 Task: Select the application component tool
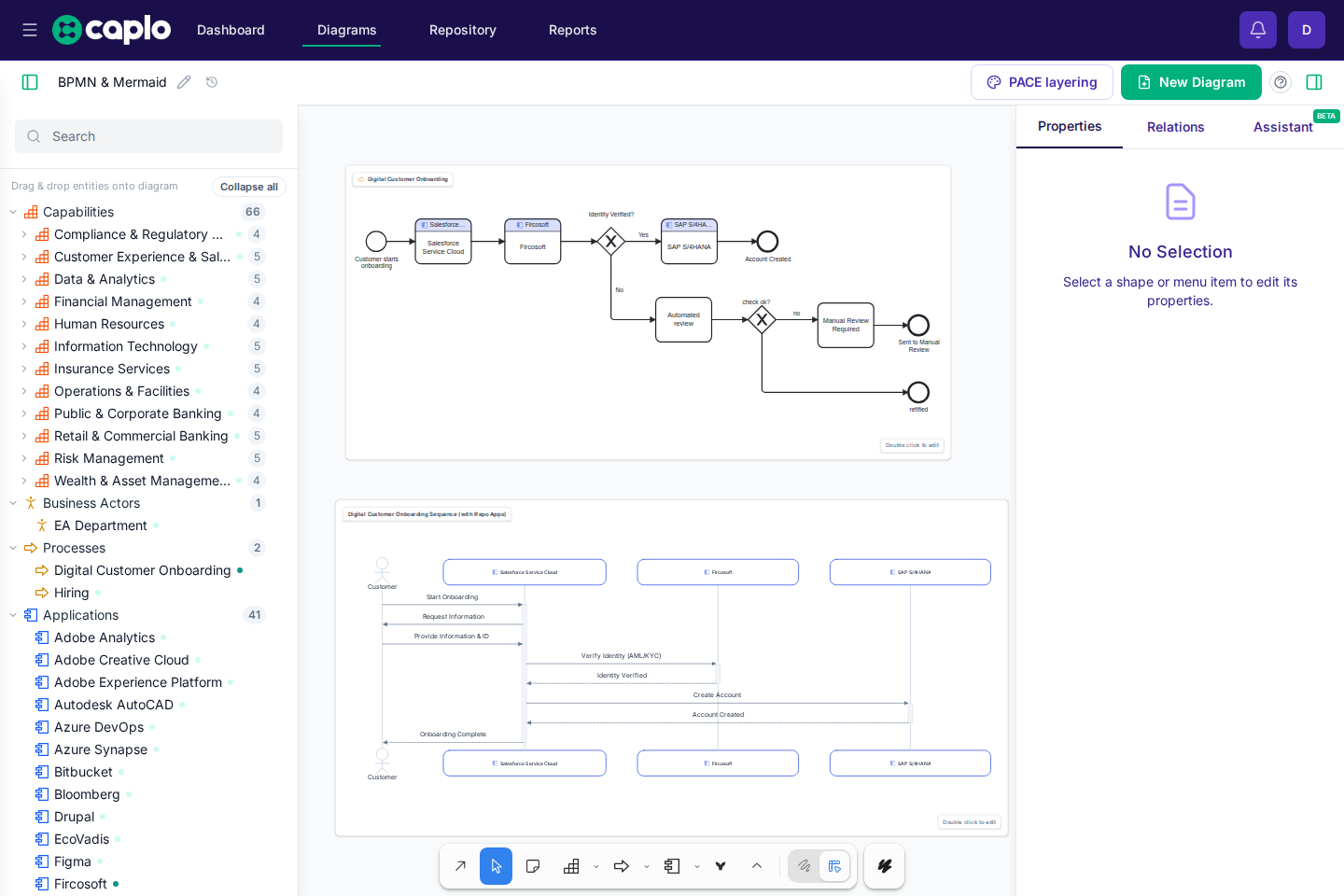point(672,866)
